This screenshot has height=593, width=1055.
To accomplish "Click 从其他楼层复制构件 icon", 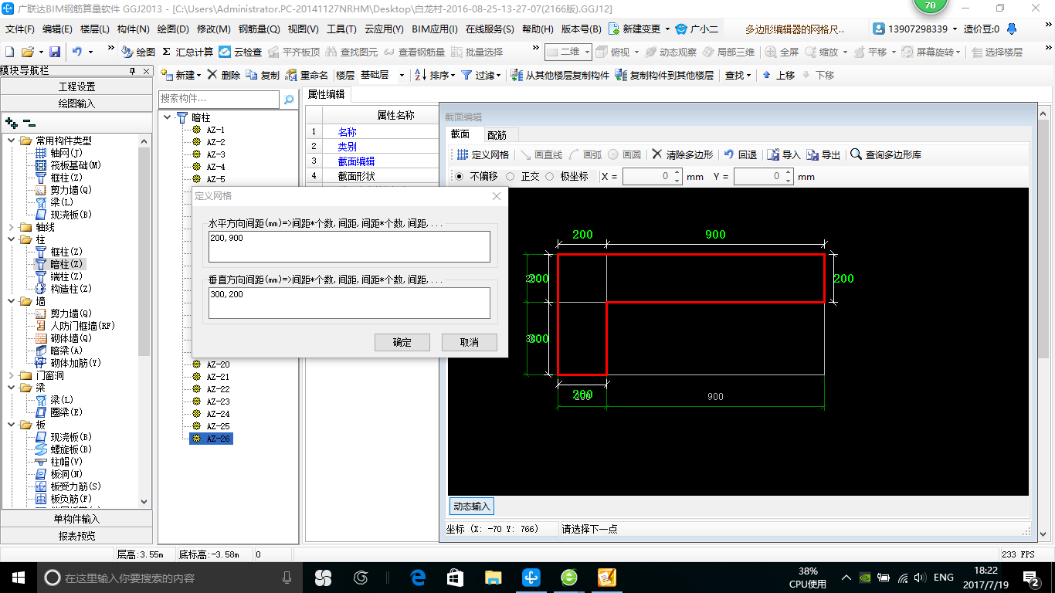I will click(518, 75).
